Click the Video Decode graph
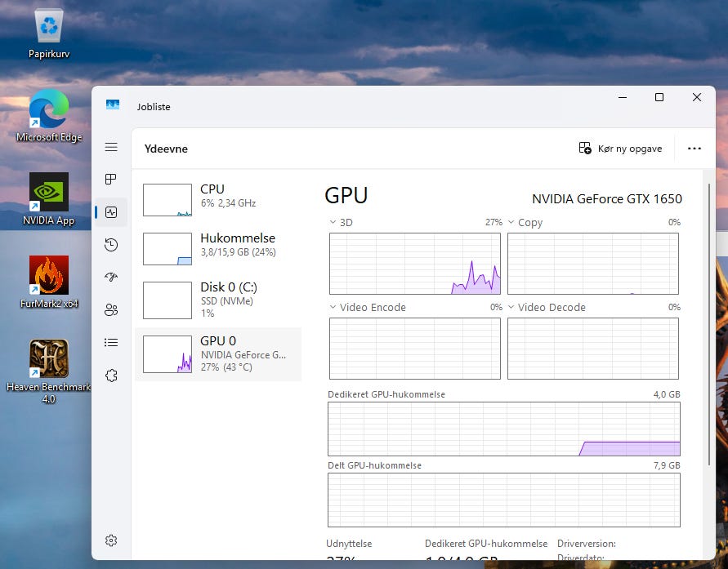The image size is (728, 569). click(593, 349)
